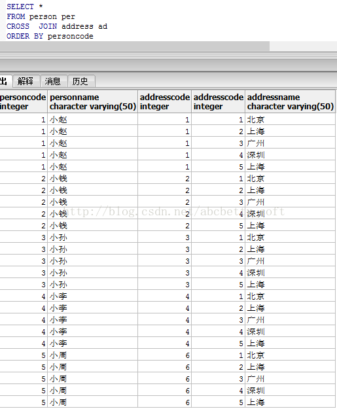Image resolution: width=337 pixels, height=409 pixels.
Task: Click the lighter scrollbar track right of thumb
Action: [x=303, y=46]
